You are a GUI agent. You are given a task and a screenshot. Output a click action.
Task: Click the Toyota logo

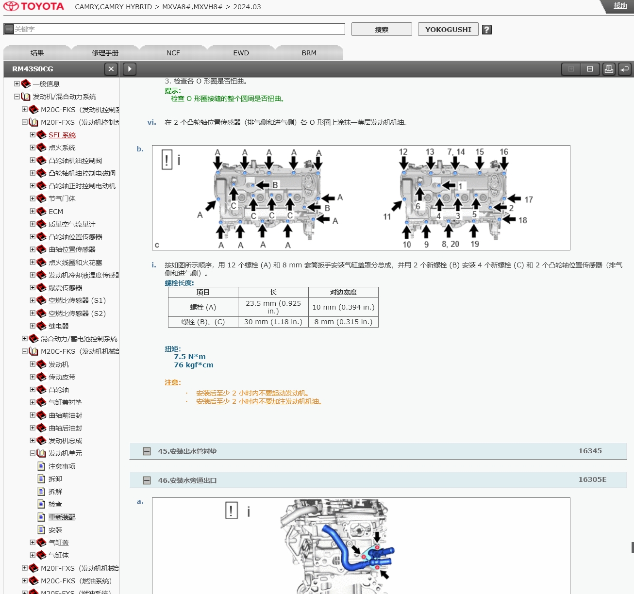(34, 7)
